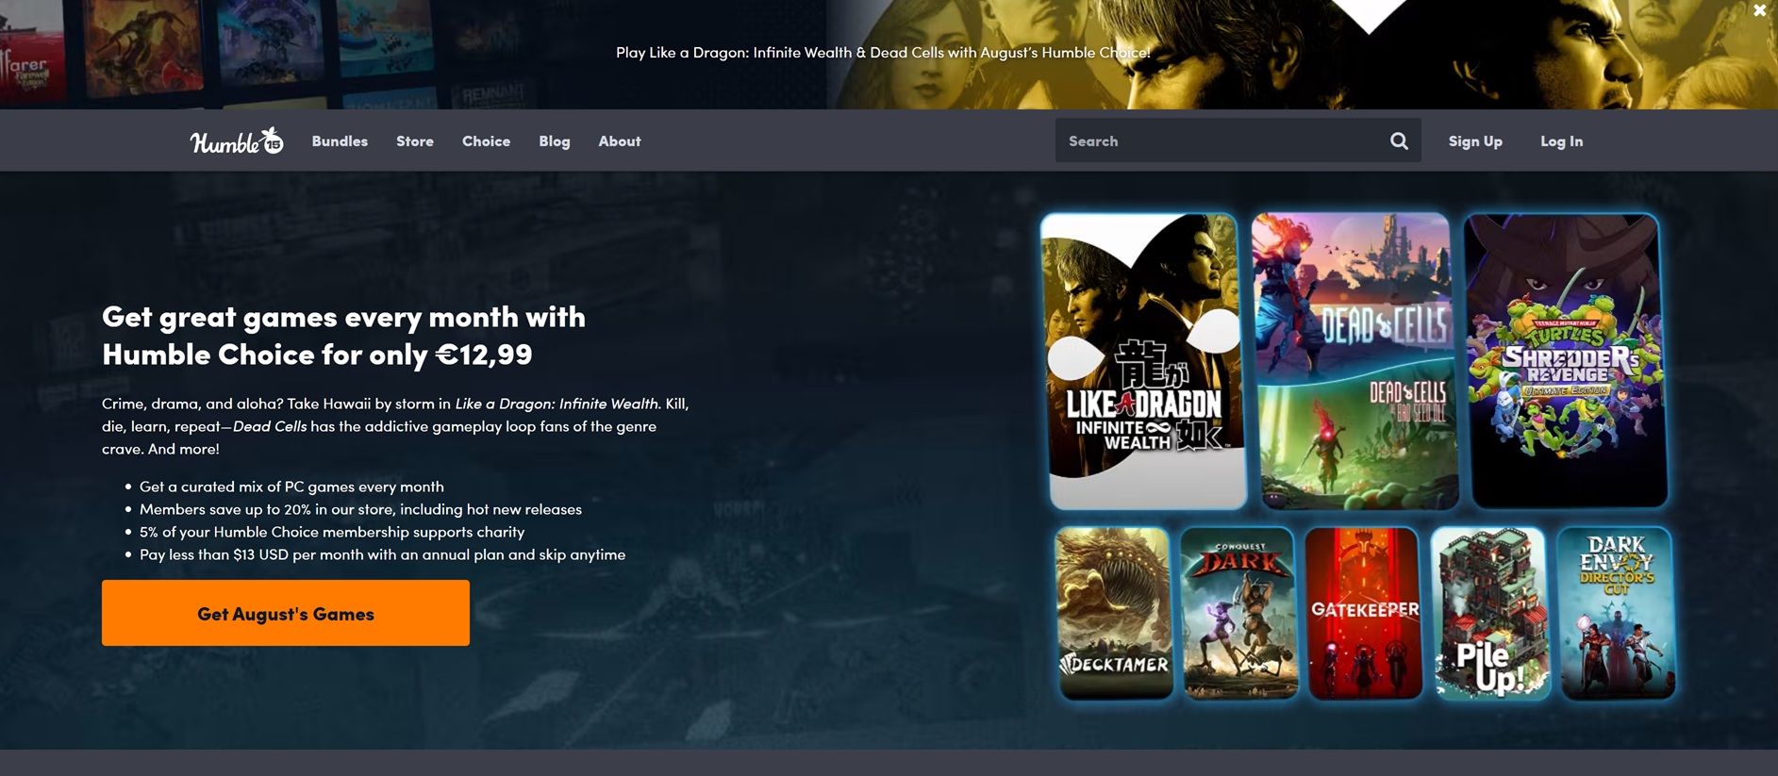Close the top promo banner

[1759, 10]
